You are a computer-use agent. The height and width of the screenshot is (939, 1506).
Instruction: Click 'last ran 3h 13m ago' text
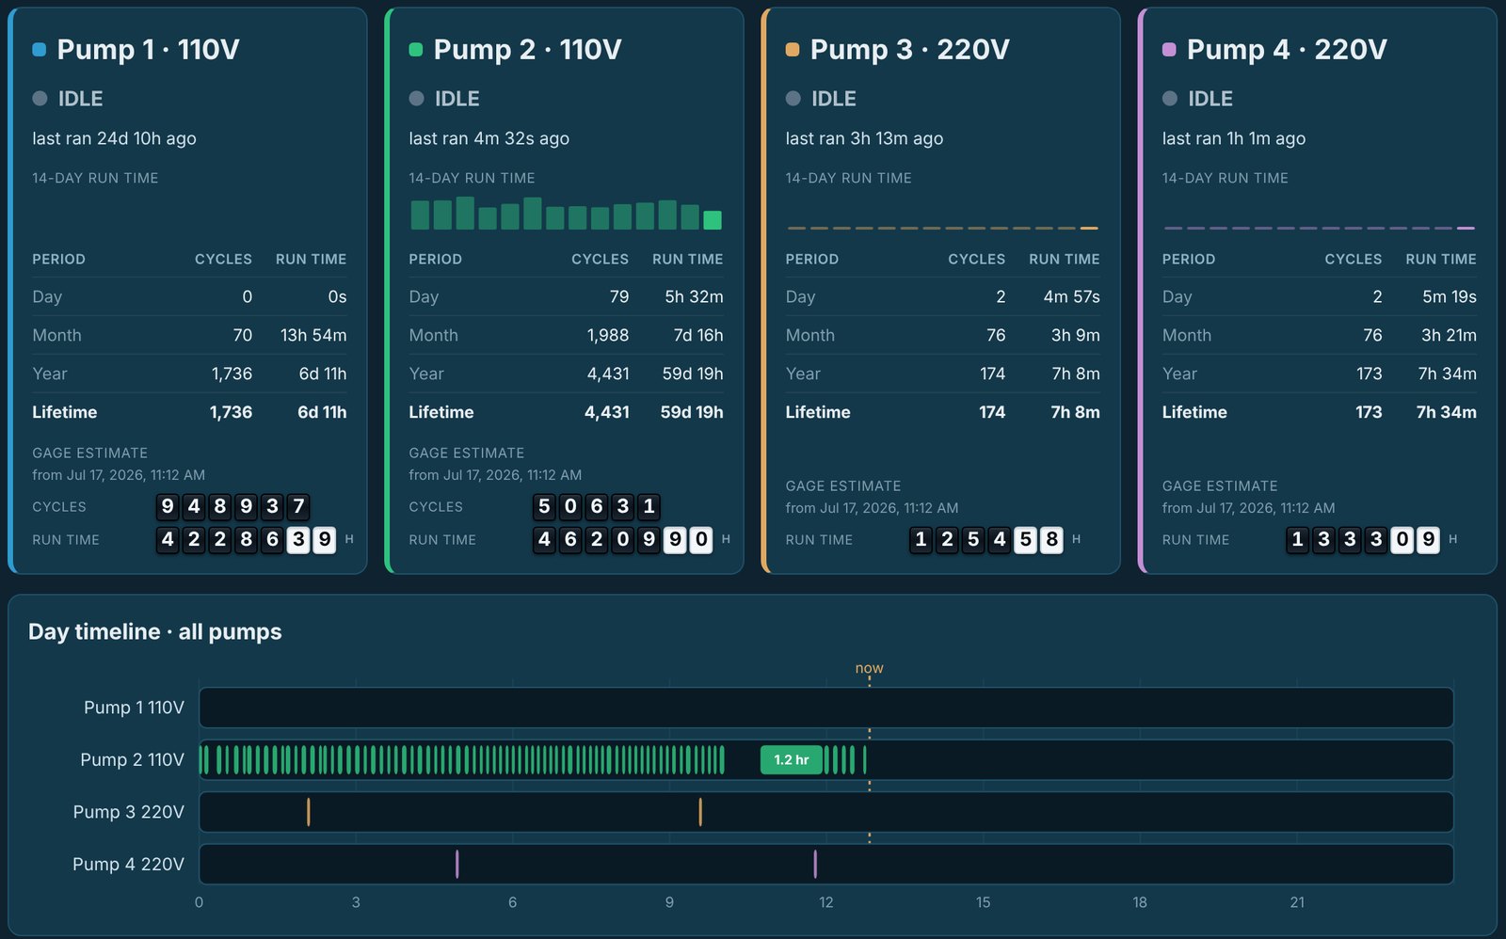pyautogui.click(x=864, y=138)
